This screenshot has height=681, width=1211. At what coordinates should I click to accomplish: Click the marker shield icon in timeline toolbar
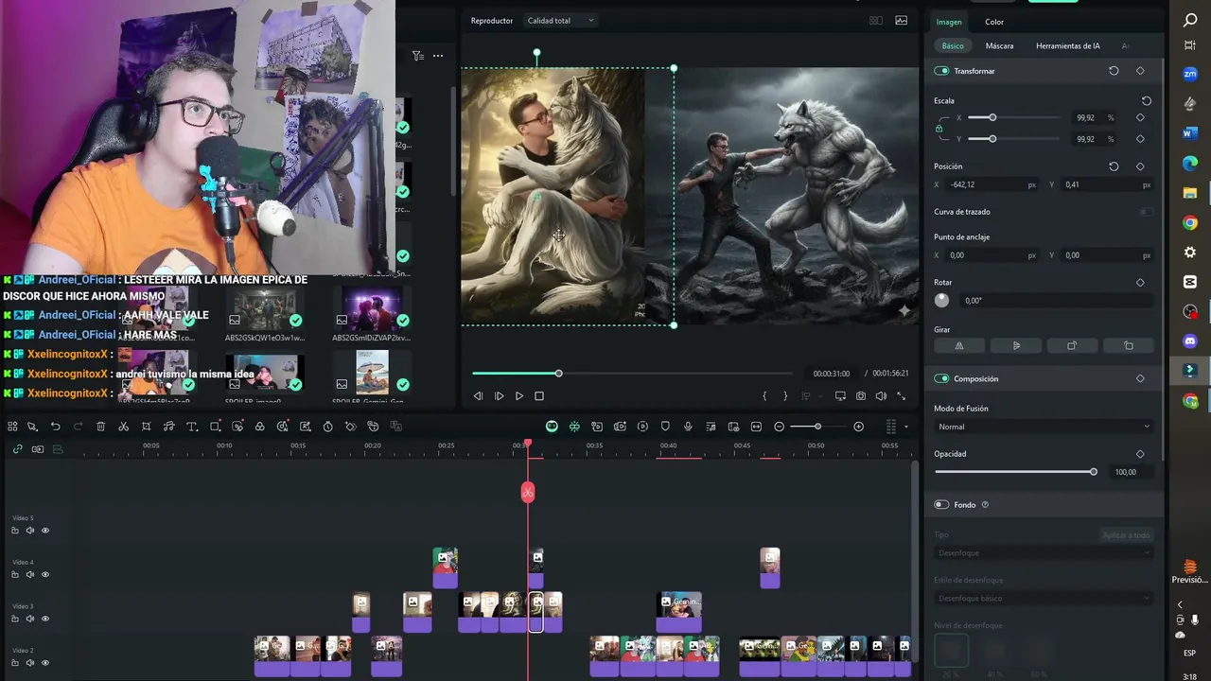665,427
